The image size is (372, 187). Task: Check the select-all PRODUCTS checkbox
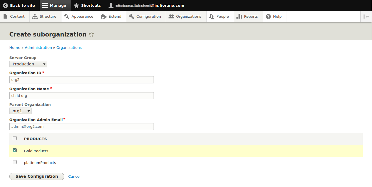(15, 138)
